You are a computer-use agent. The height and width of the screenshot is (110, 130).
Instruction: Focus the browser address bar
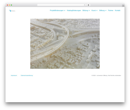[61, 5]
